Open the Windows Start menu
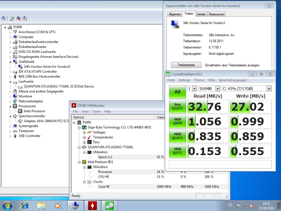281x211 pixels. pyautogui.click(x=7, y=206)
